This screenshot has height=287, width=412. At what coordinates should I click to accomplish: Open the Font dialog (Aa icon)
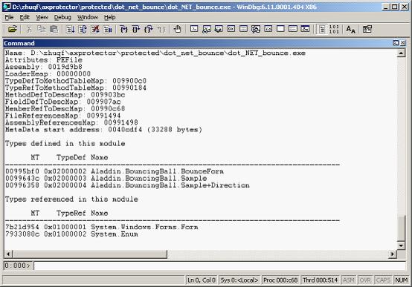pyautogui.click(x=350, y=29)
